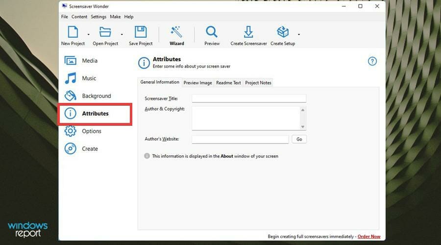Expand the Create Setup dropdown arrow
Image resolution: width=441 pixels, height=245 pixels.
coord(299,34)
